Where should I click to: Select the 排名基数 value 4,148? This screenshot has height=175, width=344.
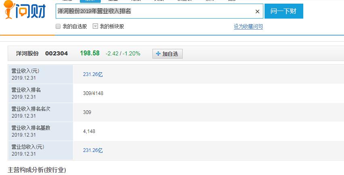(x=89, y=131)
